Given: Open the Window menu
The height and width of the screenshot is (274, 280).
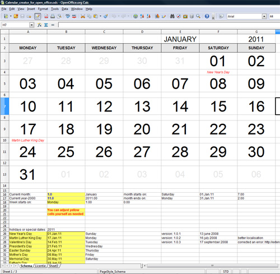Looking at the screenshot, I should [x=77, y=9].
